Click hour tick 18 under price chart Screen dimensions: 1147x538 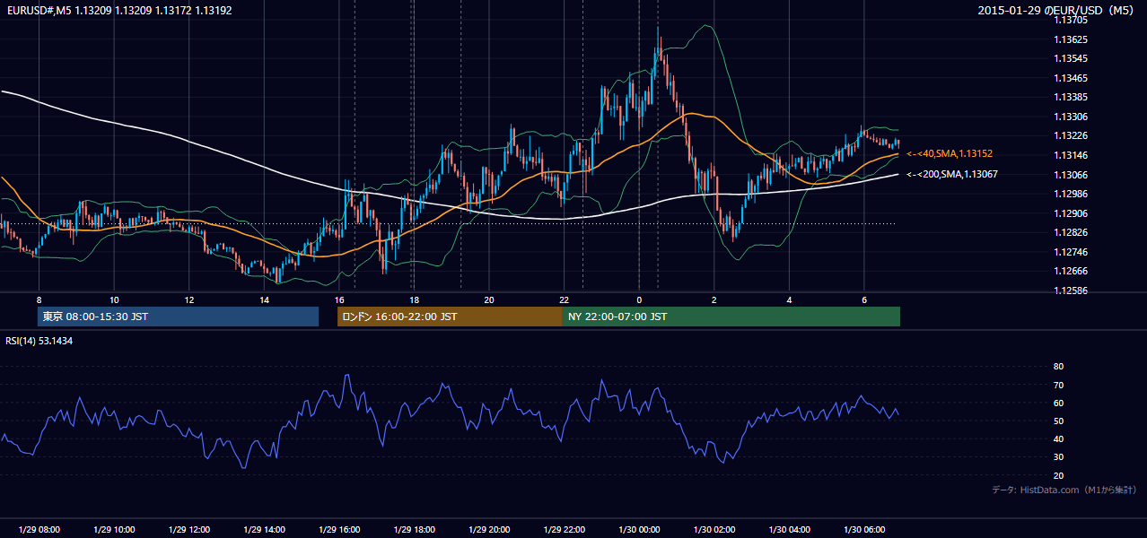(414, 299)
